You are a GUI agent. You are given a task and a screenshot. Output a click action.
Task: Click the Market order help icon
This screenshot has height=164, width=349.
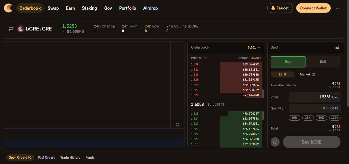[x=313, y=75]
